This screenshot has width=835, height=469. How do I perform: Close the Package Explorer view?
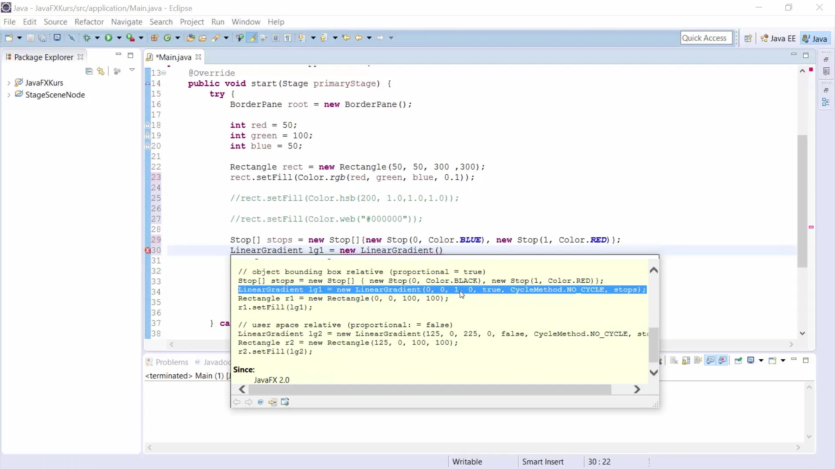(80, 57)
